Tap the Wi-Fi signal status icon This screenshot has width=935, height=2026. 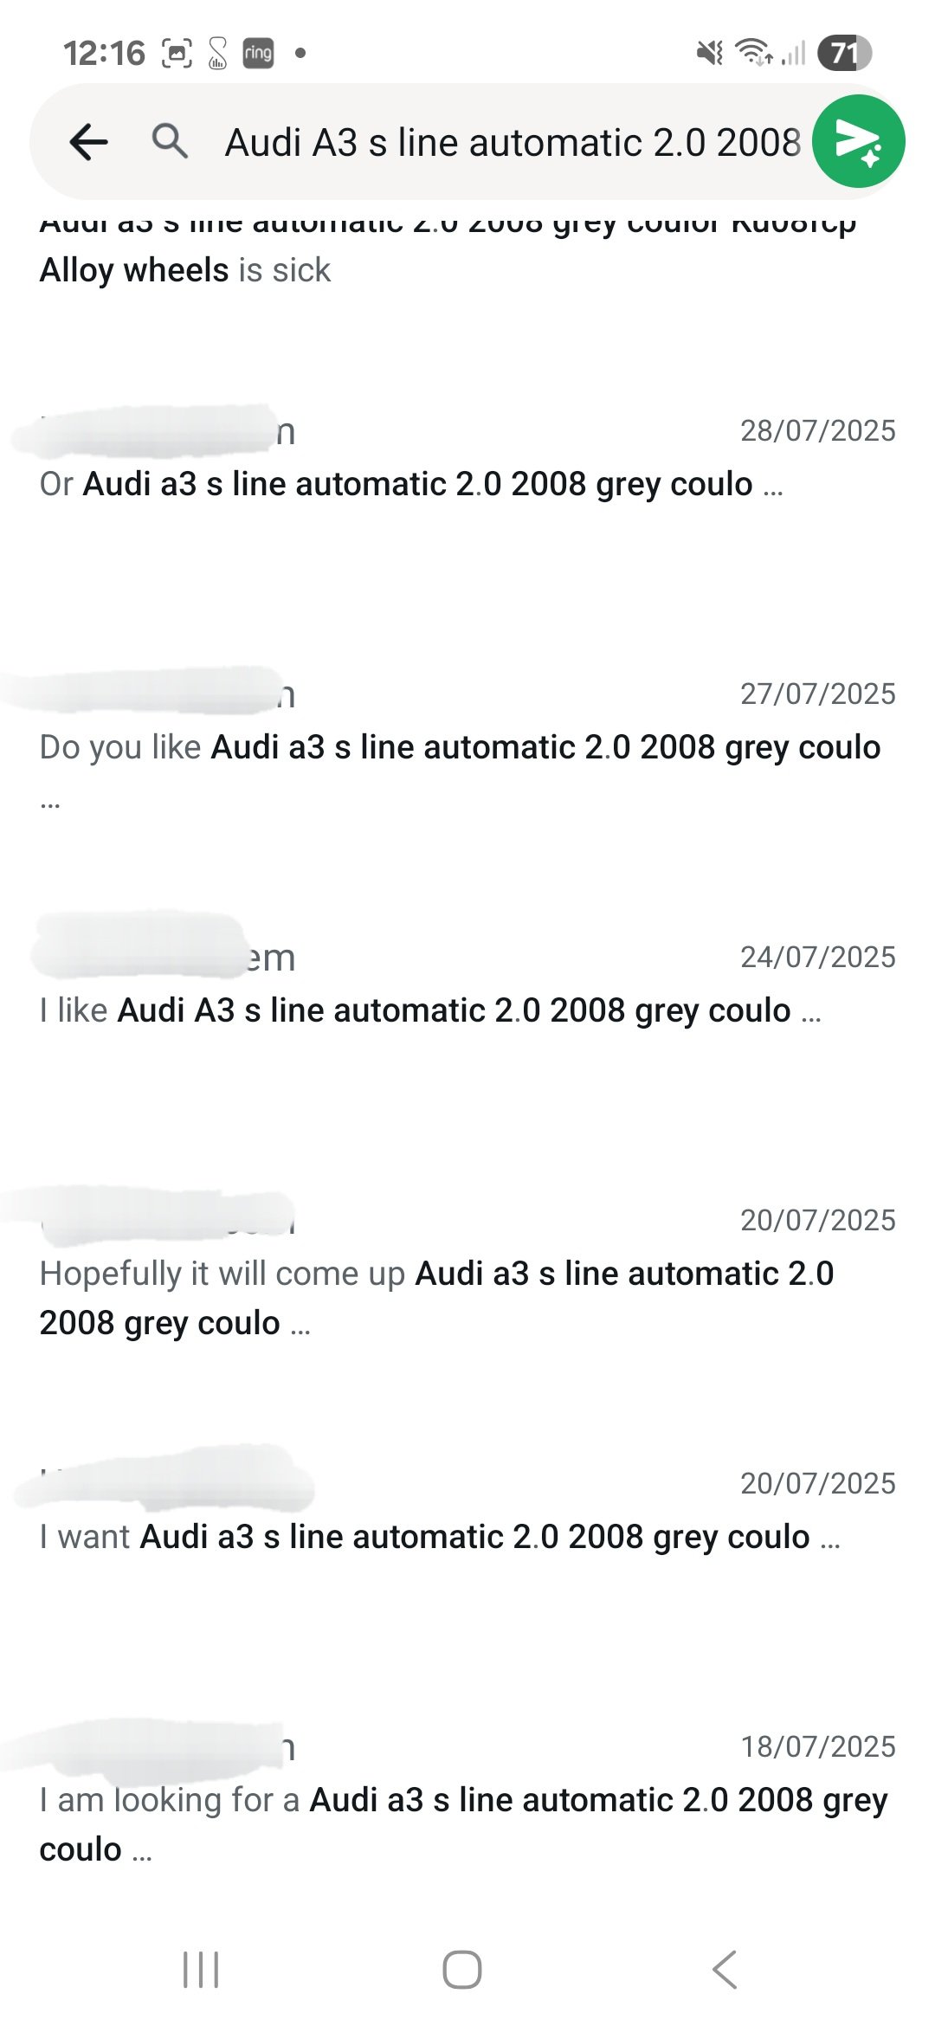pyautogui.click(x=753, y=53)
